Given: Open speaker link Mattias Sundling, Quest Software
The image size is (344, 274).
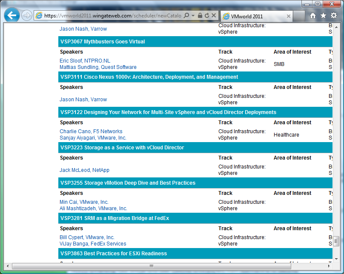Looking at the screenshot, I should click(98, 67).
